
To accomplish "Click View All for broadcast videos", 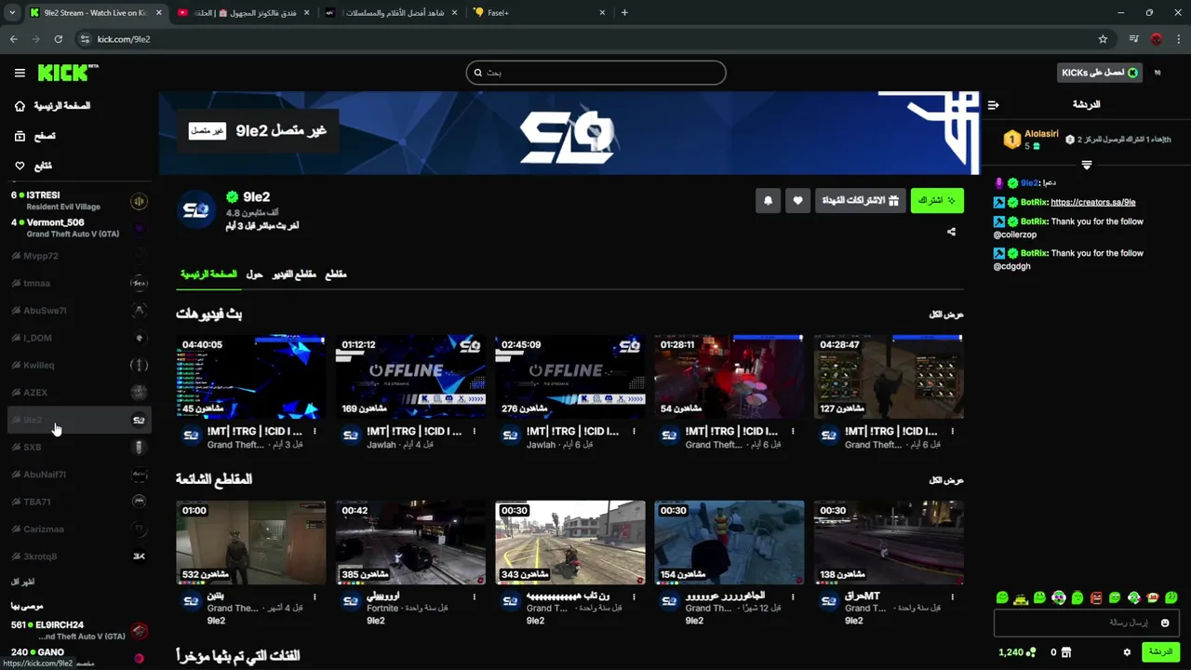I will pyautogui.click(x=946, y=315).
